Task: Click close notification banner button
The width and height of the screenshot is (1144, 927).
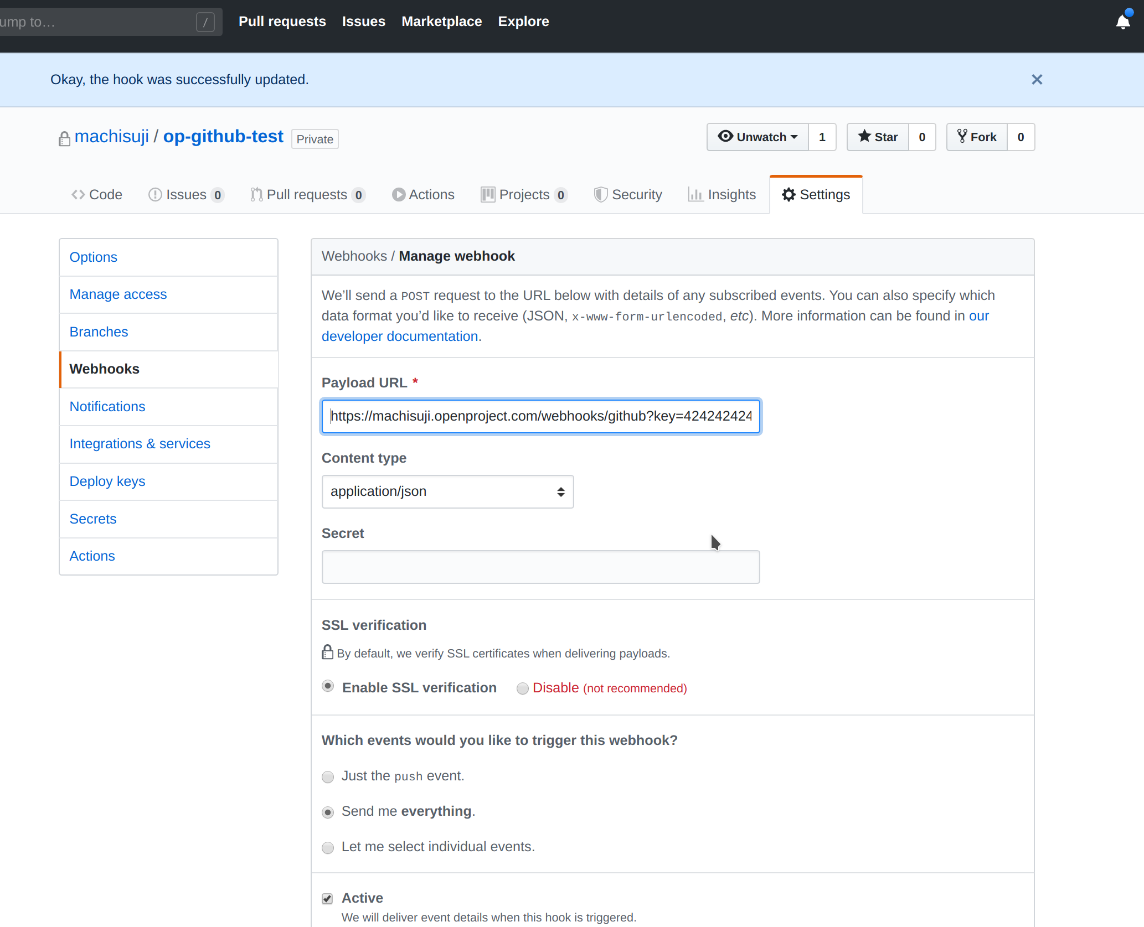Action: (x=1038, y=80)
